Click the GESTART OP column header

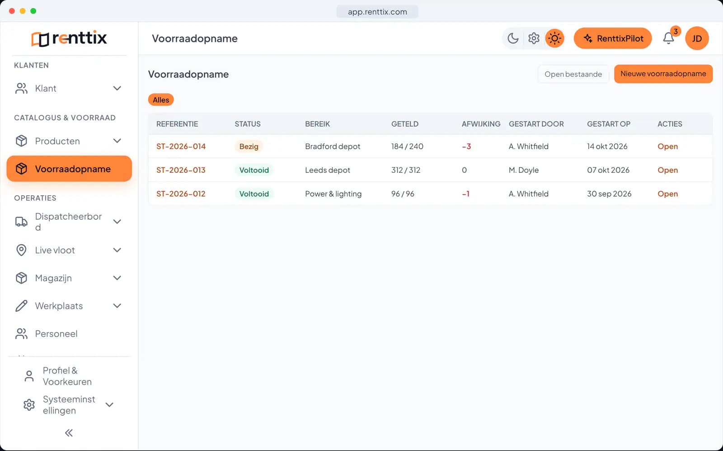click(608, 124)
